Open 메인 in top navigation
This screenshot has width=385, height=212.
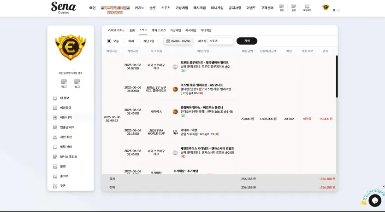92,8
